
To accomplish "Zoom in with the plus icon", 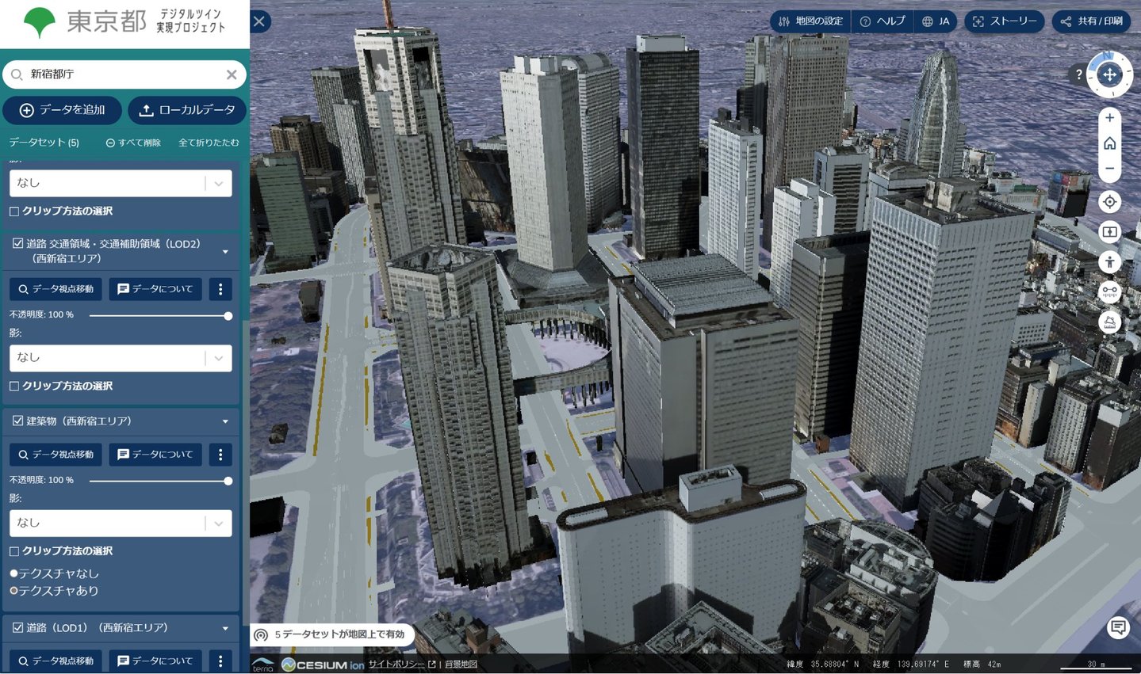I will pyautogui.click(x=1109, y=118).
